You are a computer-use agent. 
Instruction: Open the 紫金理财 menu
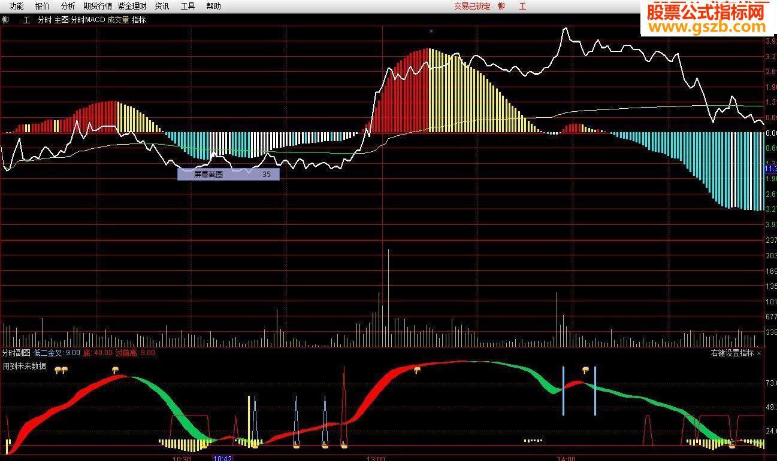(x=132, y=6)
